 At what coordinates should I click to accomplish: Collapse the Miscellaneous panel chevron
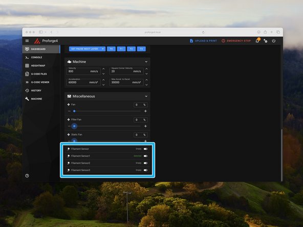tap(146, 96)
